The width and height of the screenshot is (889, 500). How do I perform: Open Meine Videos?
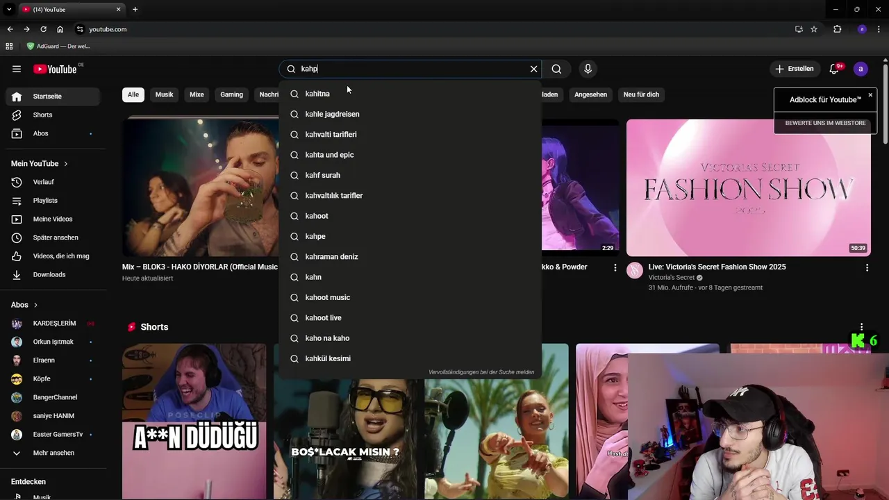(53, 219)
